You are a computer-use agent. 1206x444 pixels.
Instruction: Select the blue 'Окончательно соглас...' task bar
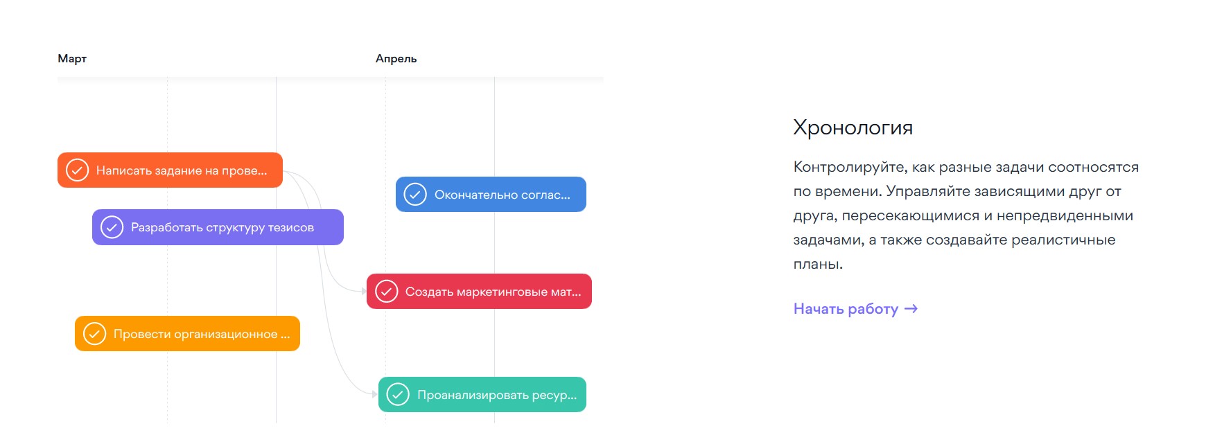[x=503, y=195]
